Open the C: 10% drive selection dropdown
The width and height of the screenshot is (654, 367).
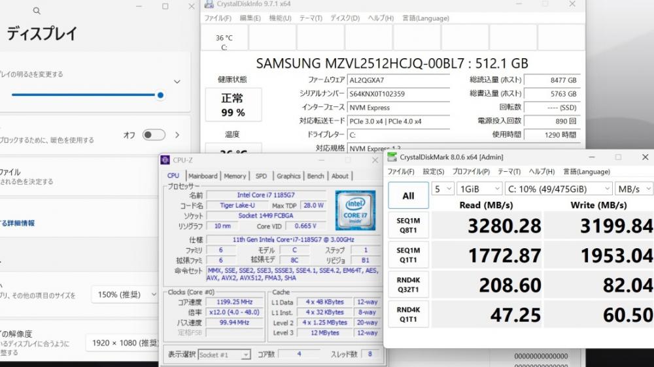[x=559, y=189]
